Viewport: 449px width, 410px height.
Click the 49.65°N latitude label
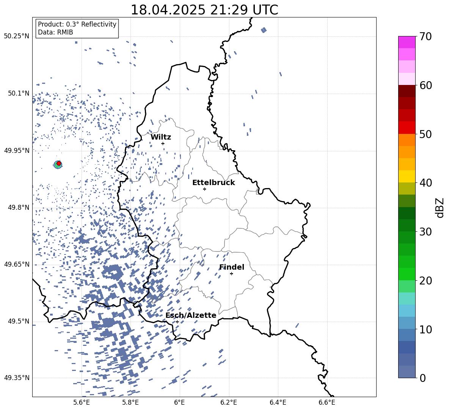click(x=16, y=264)
